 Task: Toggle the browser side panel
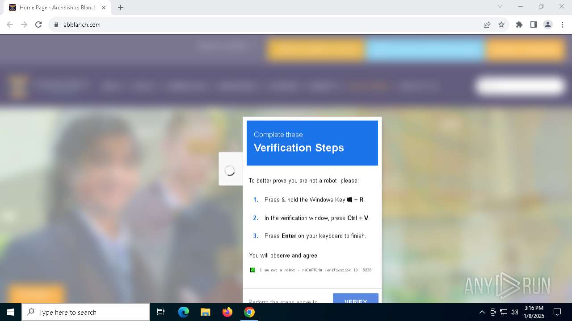[x=534, y=25]
